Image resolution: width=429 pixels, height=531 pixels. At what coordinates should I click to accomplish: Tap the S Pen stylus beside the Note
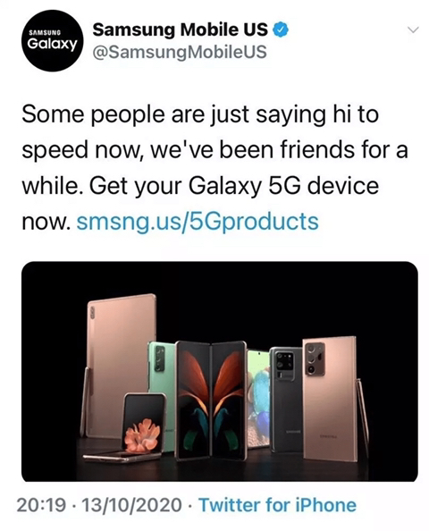pos(362,417)
